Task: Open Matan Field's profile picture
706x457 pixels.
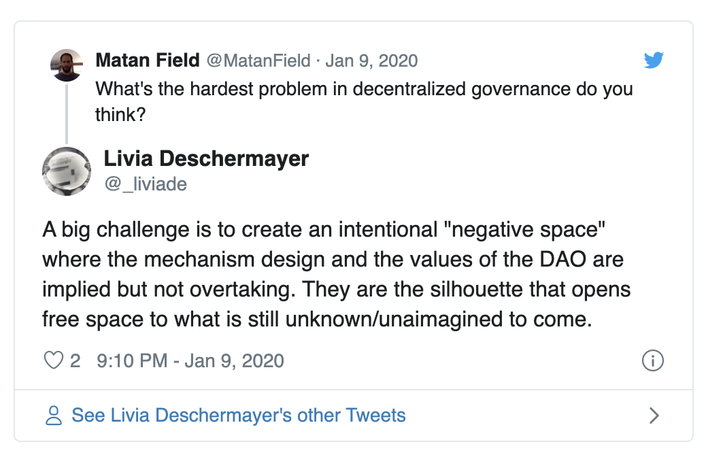Action: 67,65
